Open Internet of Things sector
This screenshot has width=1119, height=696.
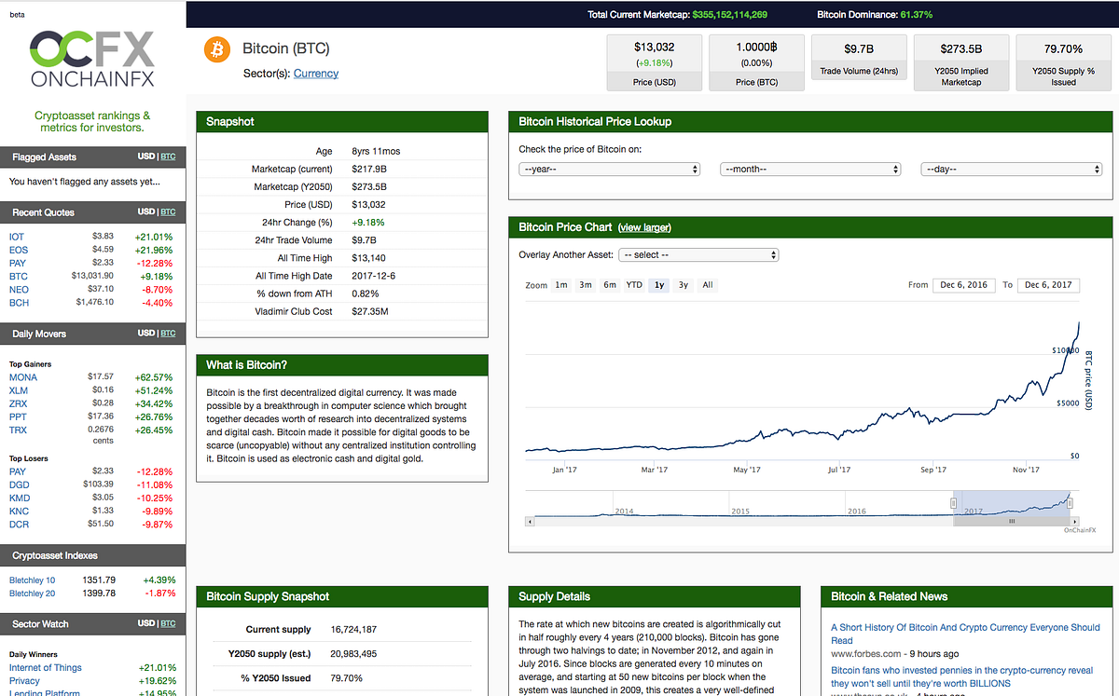(46, 668)
